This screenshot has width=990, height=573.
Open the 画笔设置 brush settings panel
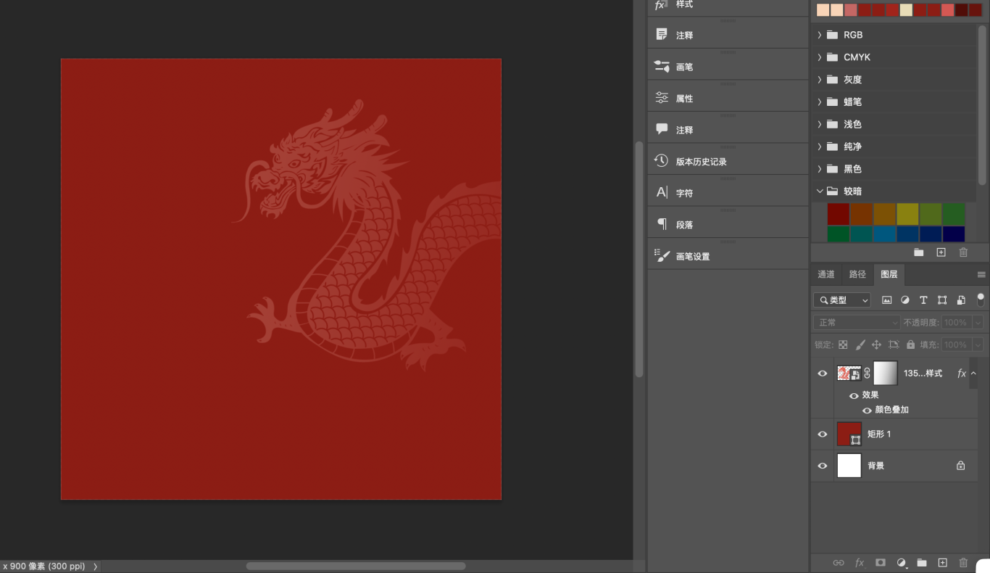[661, 256]
